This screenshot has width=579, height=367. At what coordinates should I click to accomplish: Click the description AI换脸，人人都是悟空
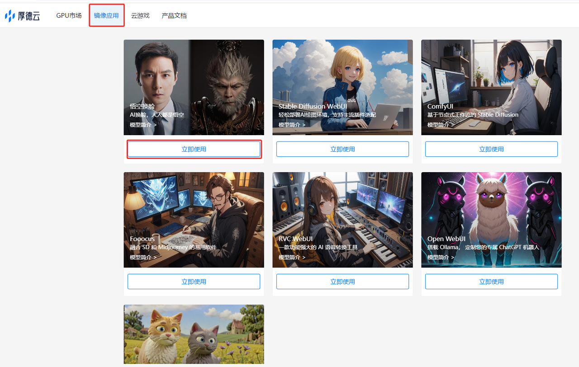pos(157,115)
